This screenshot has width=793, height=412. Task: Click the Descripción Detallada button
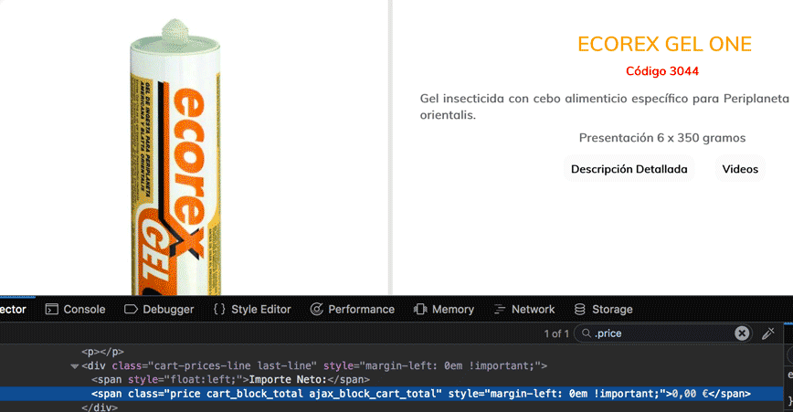tap(629, 169)
